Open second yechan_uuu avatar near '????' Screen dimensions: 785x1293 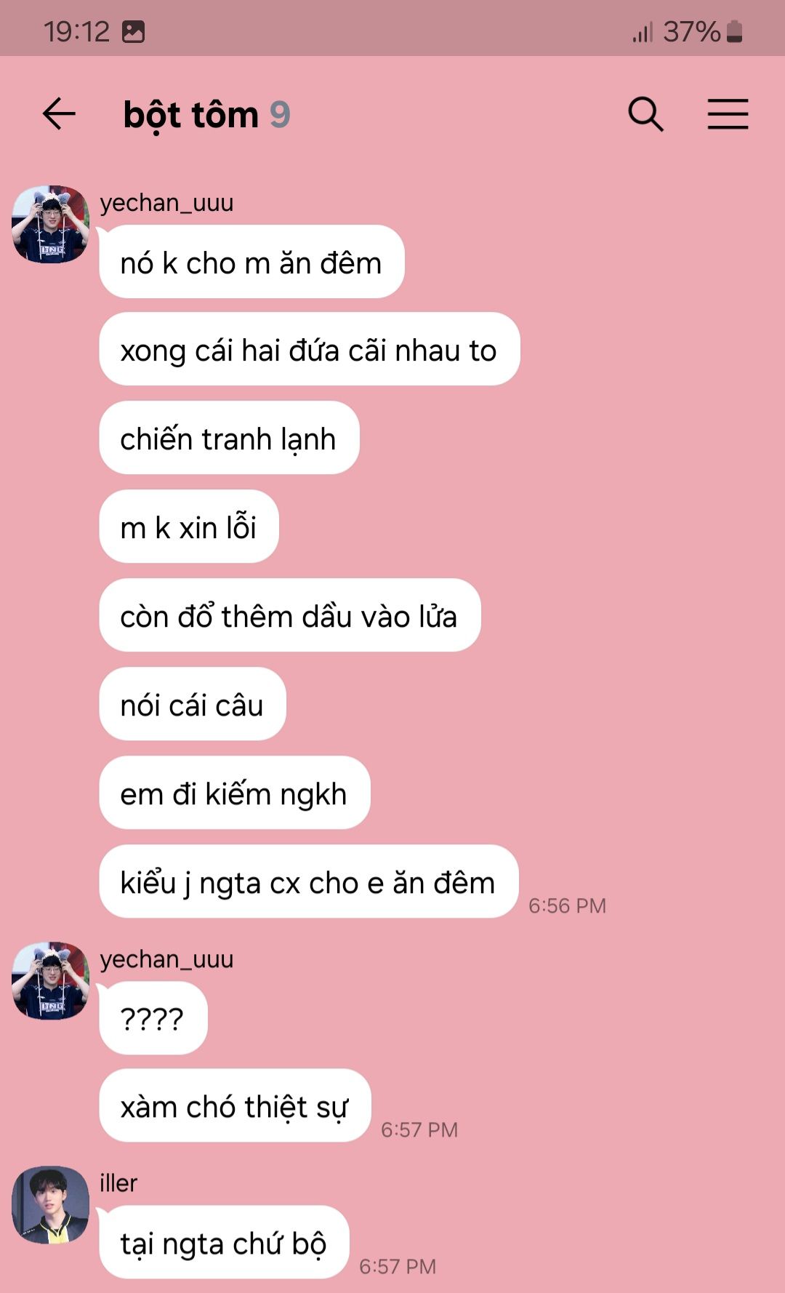tap(51, 980)
